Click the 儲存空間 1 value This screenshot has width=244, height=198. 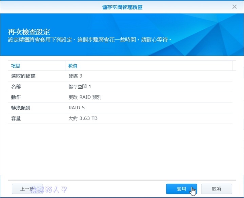pyautogui.click(x=80, y=87)
